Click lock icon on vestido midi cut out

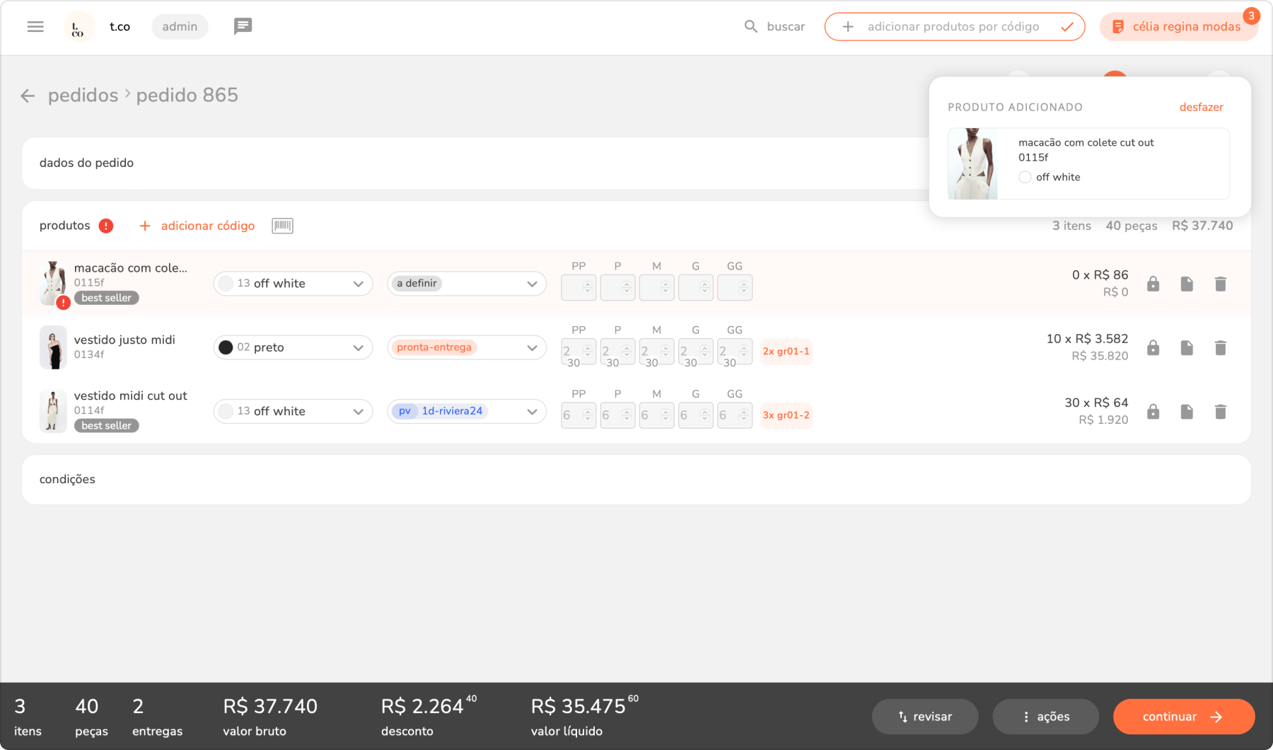1153,412
